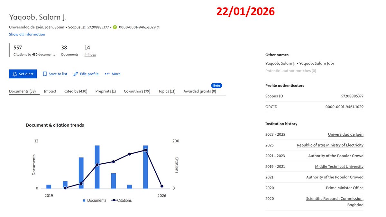The width and height of the screenshot is (386, 217).
Task: Click the external-link arrow after ORCID
Action: 158,27
